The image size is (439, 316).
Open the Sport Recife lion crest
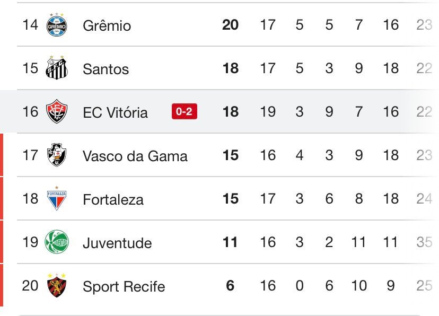pos(57,285)
